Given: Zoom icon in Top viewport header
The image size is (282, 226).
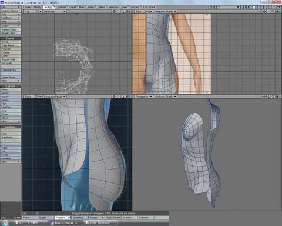Looking at the screenshot, I should point(123,11).
